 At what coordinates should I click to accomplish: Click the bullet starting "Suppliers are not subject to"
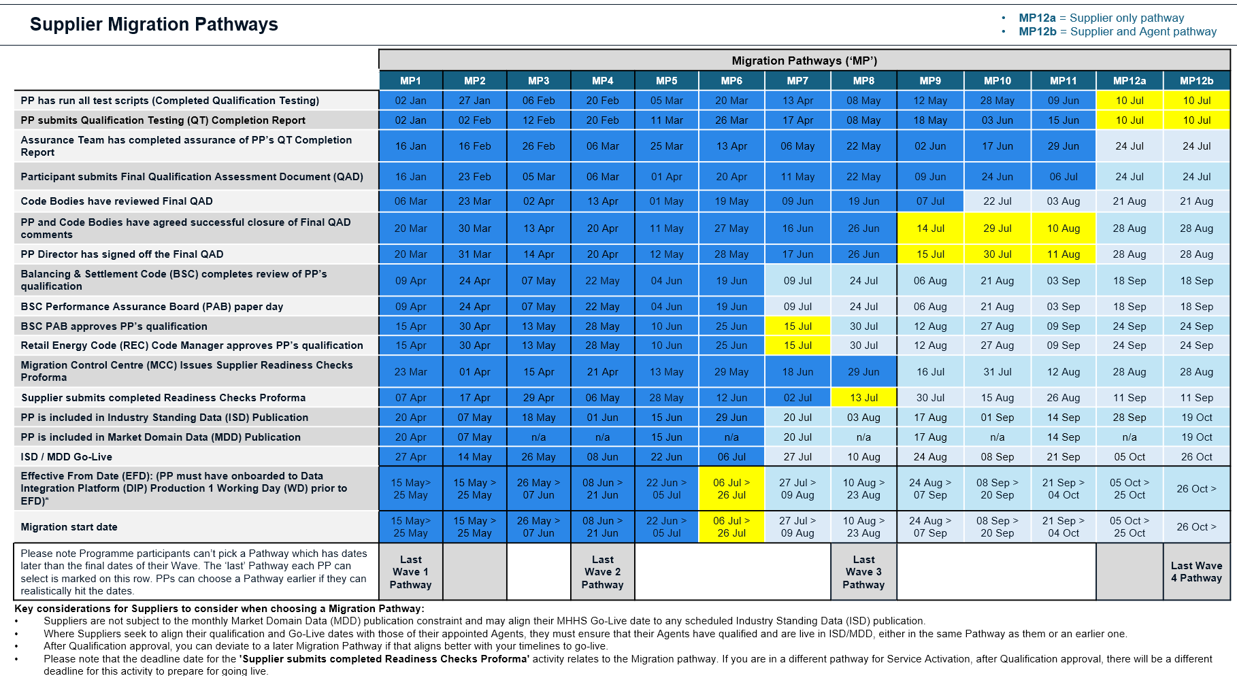484,621
